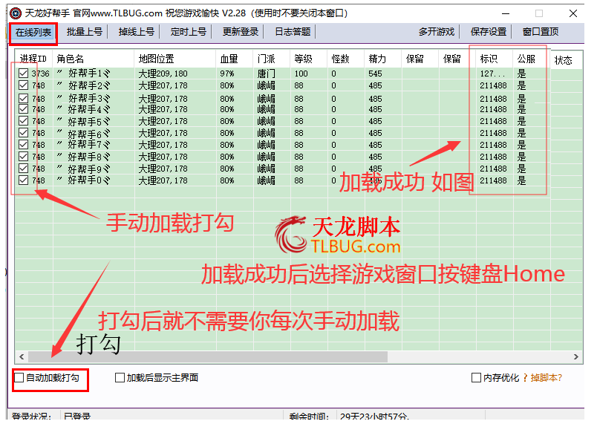
Task: Click the 唐门 faction cell
Action: tap(266, 74)
